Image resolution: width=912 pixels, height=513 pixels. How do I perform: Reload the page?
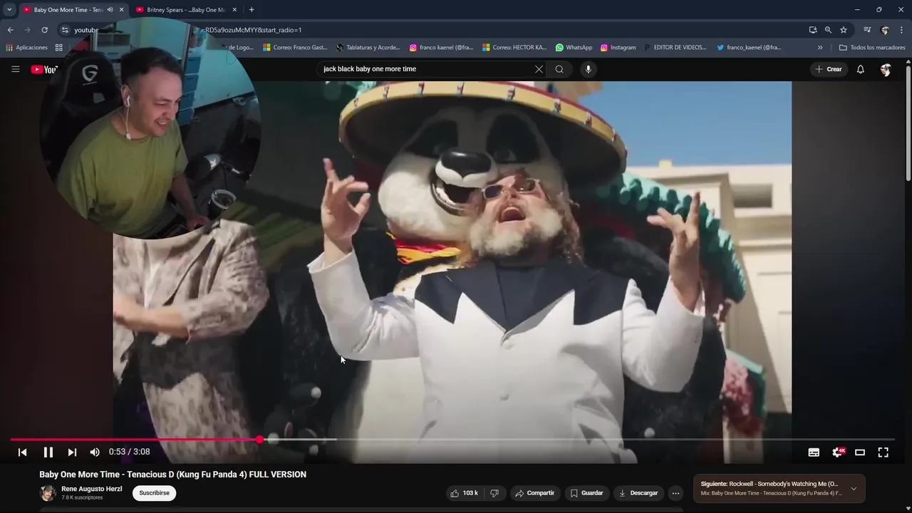point(44,30)
